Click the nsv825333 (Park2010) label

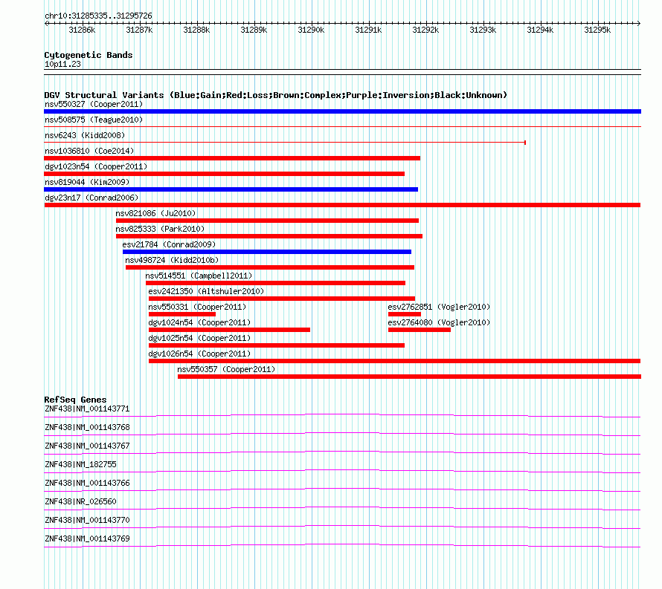[160, 229]
